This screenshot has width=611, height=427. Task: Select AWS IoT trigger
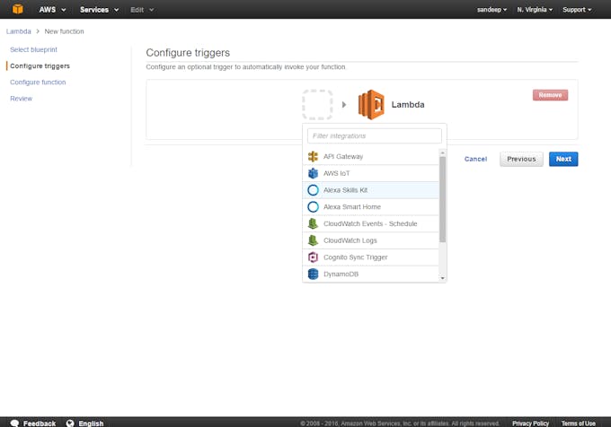(371, 173)
